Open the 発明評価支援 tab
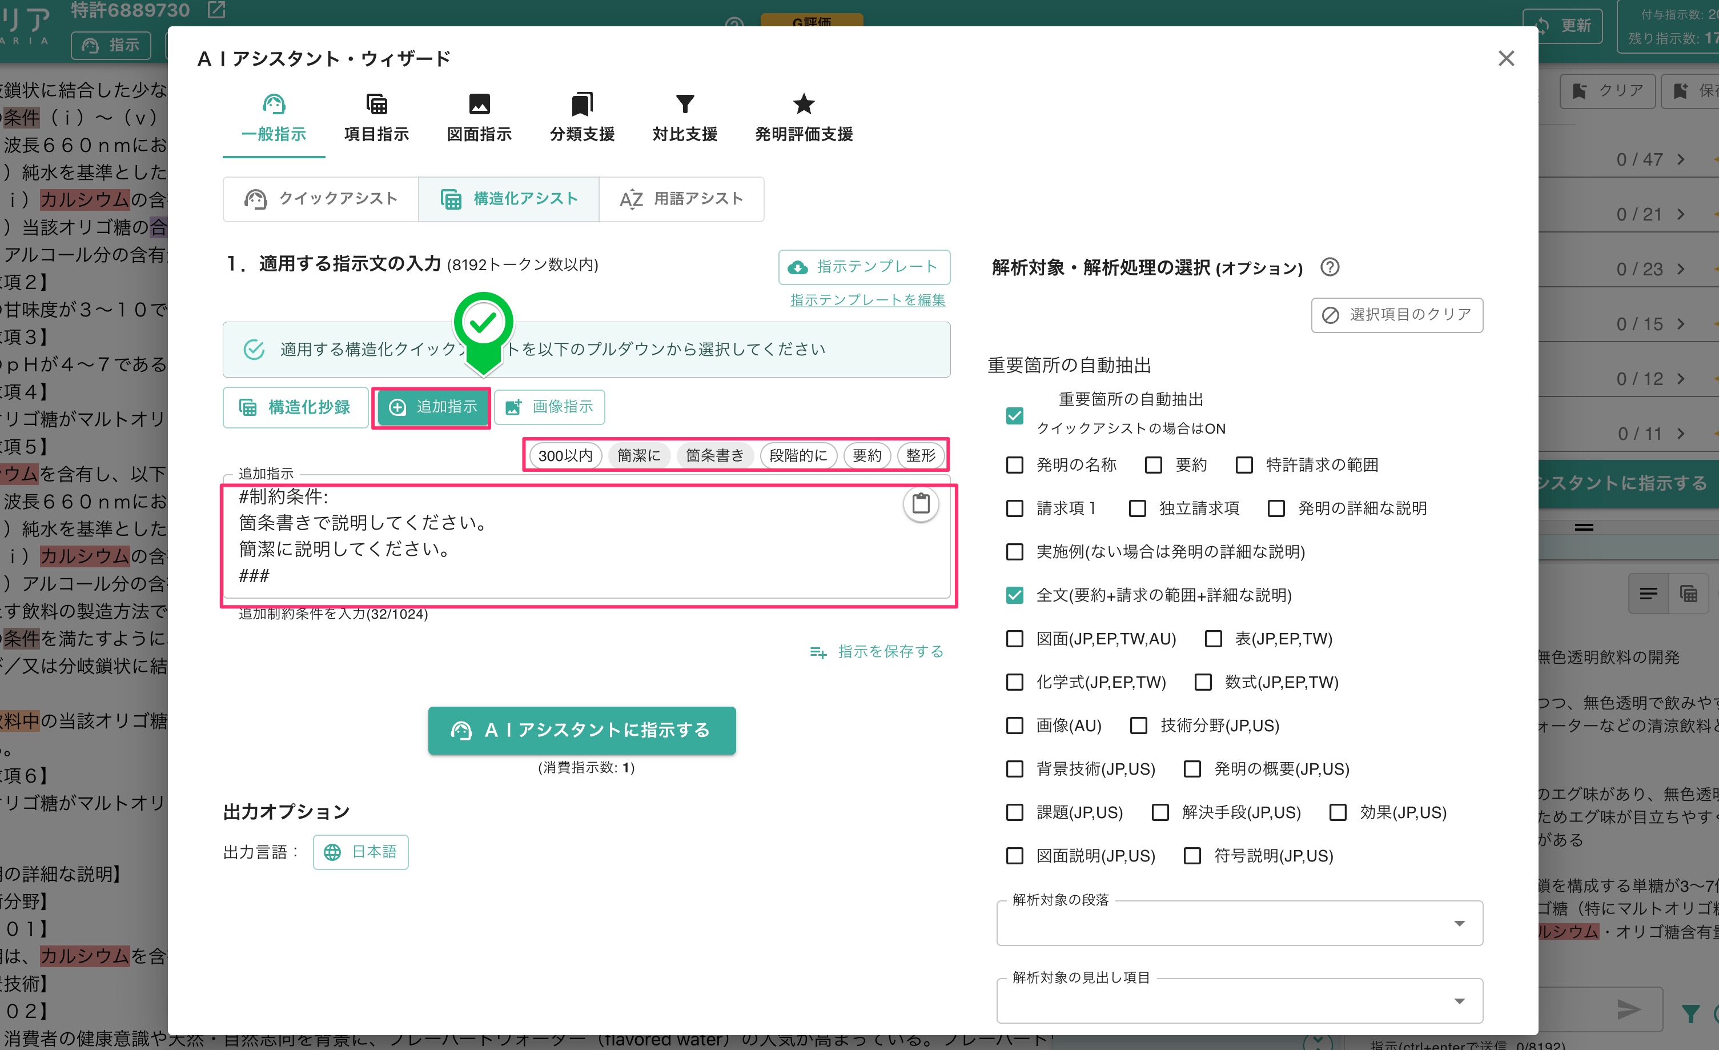This screenshot has height=1050, width=1719. [x=804, y=119]
